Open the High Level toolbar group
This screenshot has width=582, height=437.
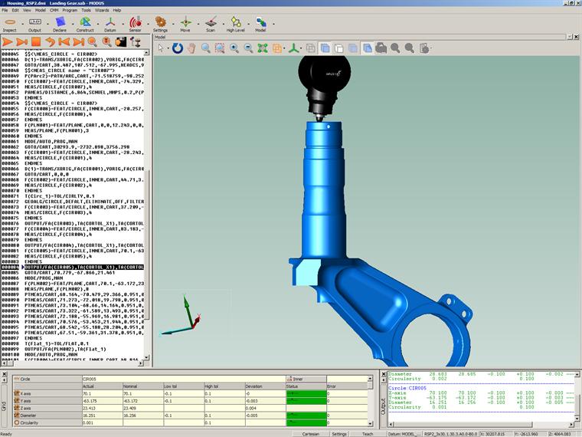[236, 25]
